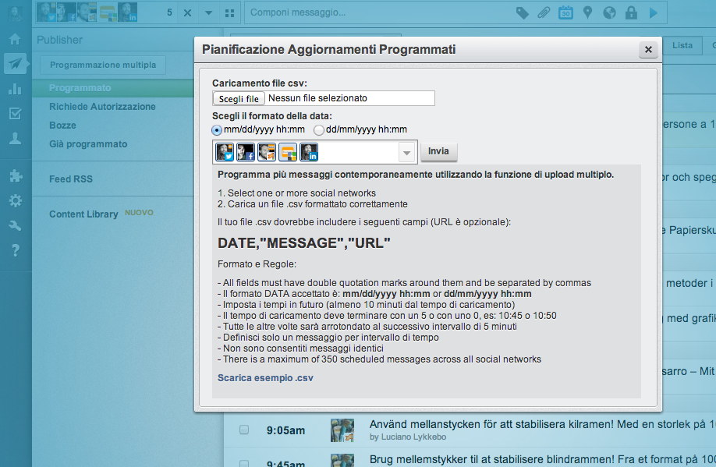The image size is (716, 467).
Task: Click the tag icon in compose bar
Action: [522, 12]
